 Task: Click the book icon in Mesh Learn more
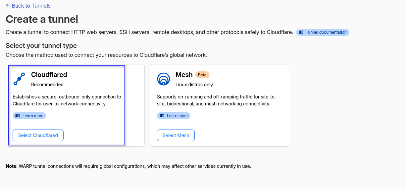pyautogui.click(x=162, y=116)
